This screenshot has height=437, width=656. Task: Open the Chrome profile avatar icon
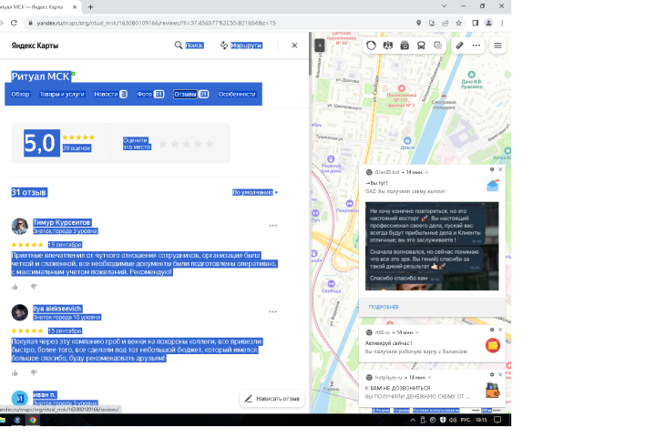(x=488, y=23)
